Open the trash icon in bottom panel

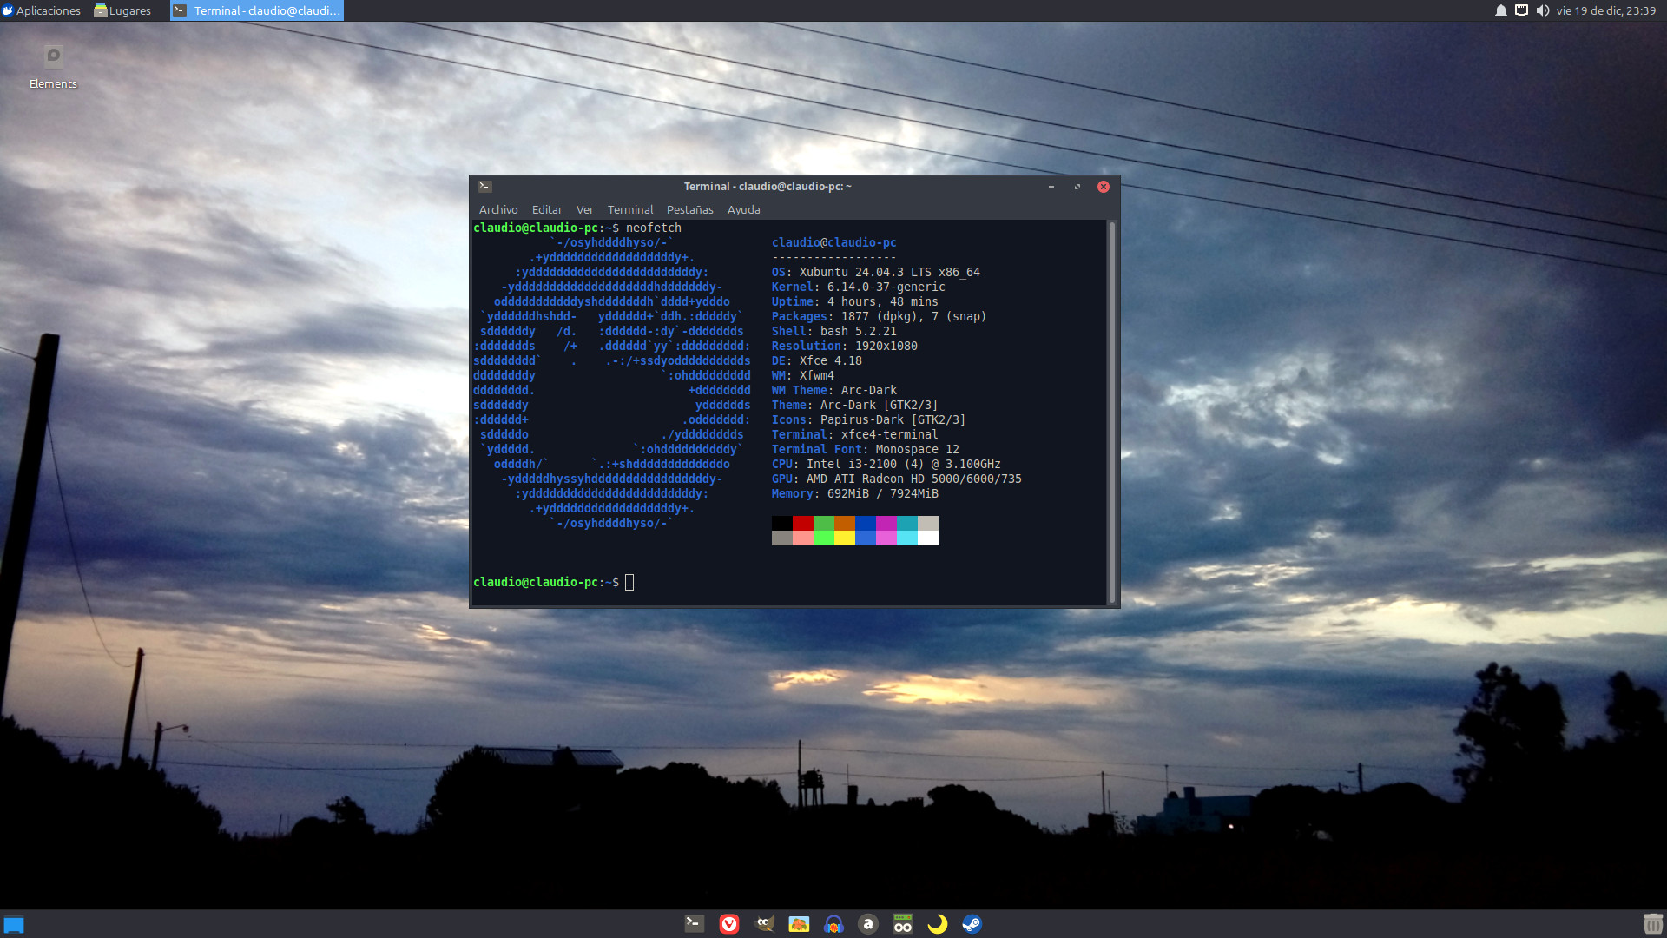click(1652, 924)
